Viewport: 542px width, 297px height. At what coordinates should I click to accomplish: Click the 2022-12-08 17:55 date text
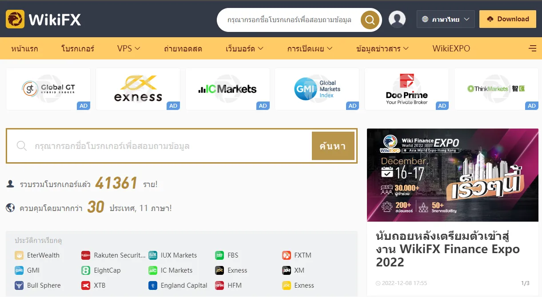pyautogui.click(x=404, y=283)
